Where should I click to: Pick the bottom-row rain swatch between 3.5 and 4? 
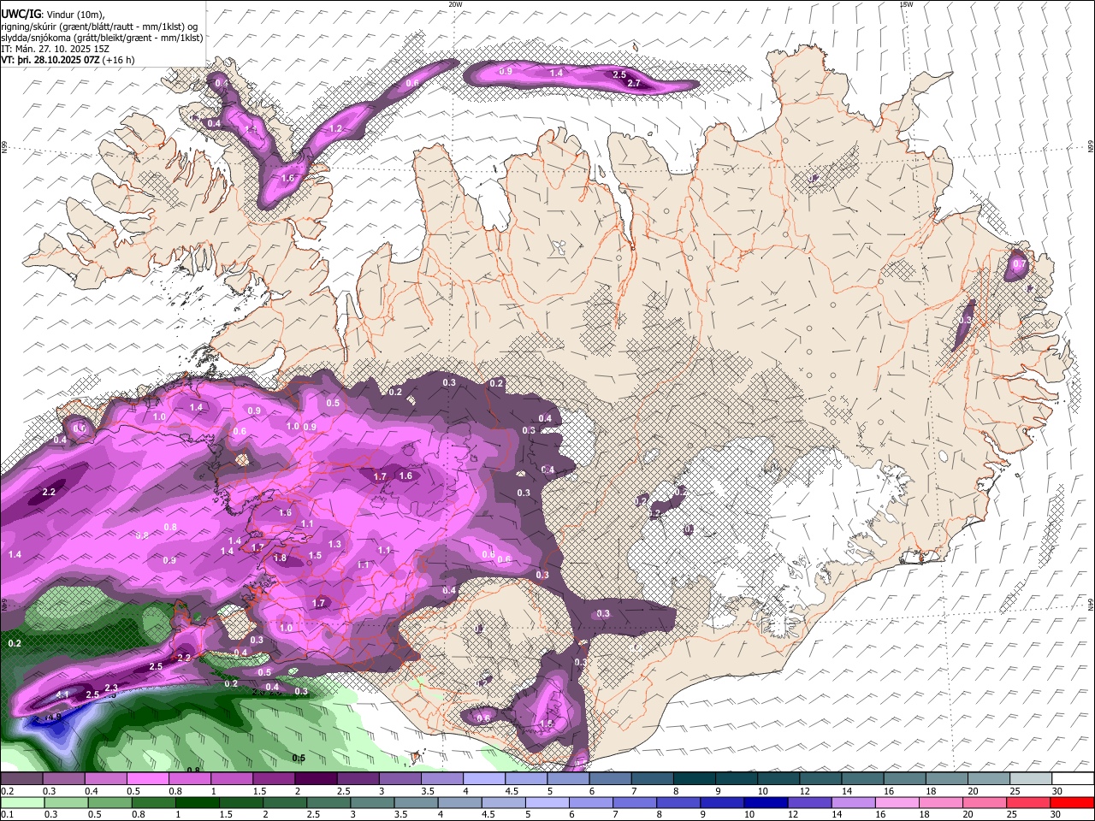point(417,802)
